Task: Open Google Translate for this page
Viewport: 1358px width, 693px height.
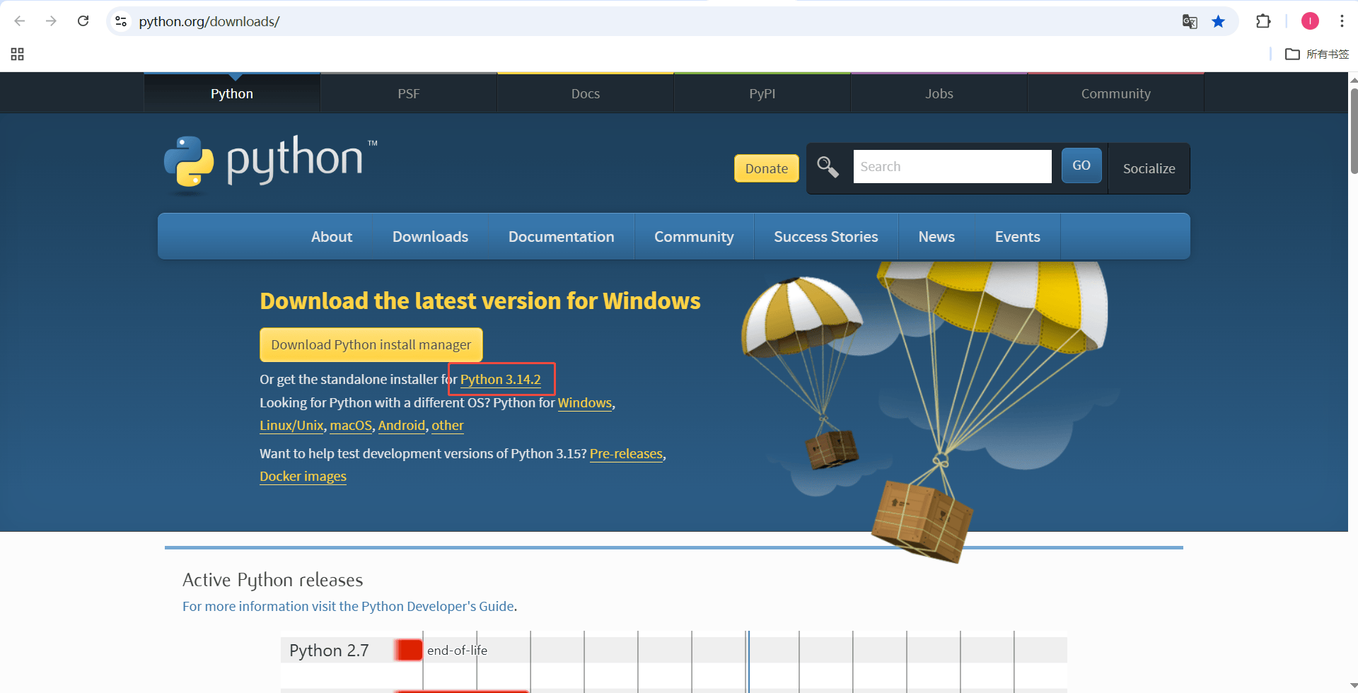Action: (1190, 21)
